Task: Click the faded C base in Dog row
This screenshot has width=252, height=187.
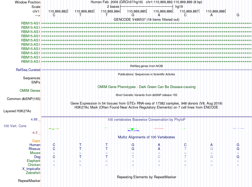Action: click(x=159, y=157)
